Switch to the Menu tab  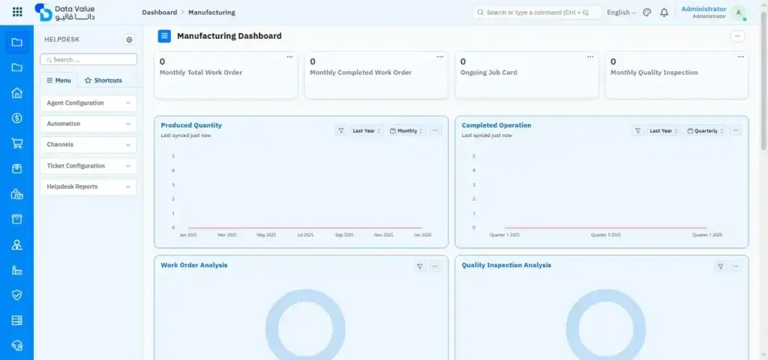[x=58, y=80]
